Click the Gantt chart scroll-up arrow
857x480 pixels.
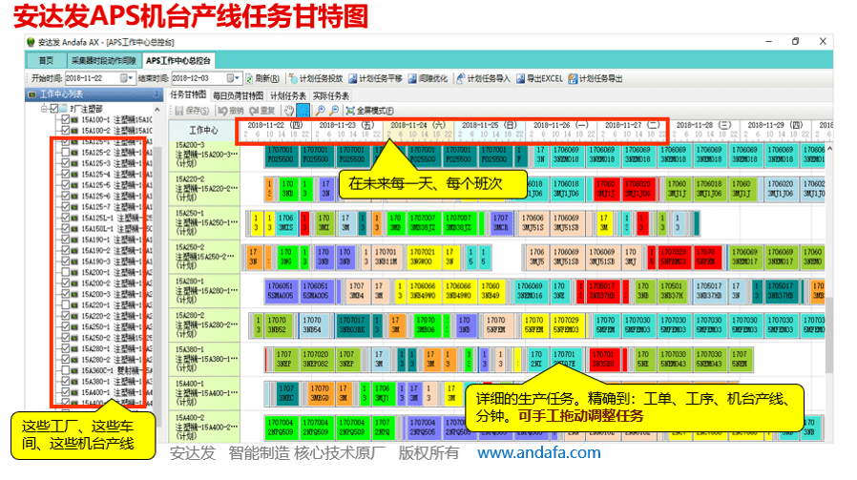point(829,149)
